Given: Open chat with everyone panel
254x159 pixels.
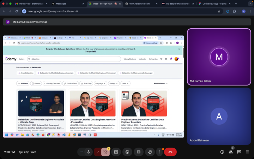Looking at the screenshot, I should coord(239,152).
